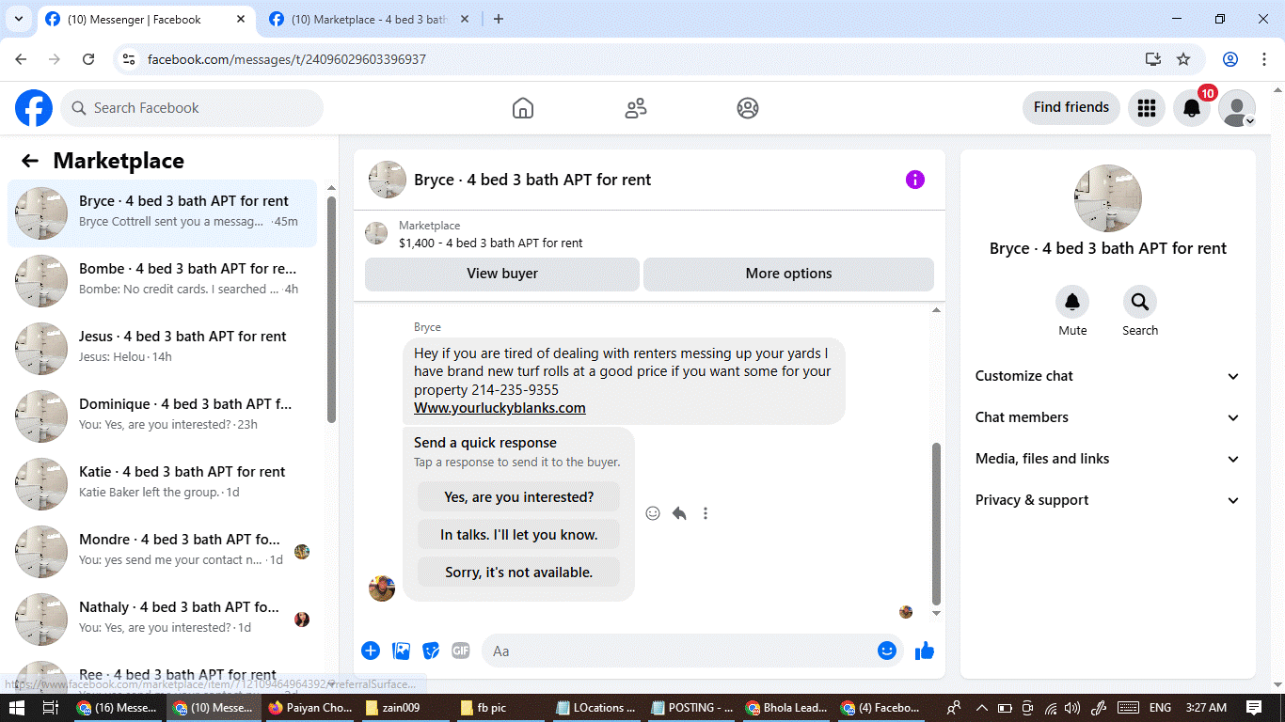Open the Nathaly conversation
The height and width of the screenshot is (722, 1285).
tap(163, 620)
